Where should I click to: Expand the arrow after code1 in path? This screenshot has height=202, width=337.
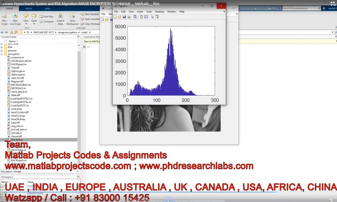90,32
